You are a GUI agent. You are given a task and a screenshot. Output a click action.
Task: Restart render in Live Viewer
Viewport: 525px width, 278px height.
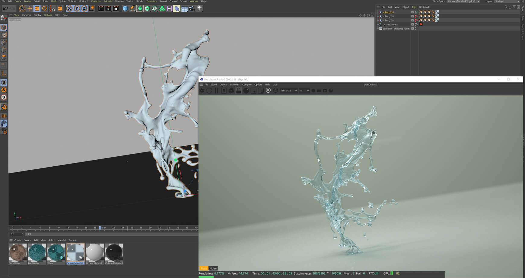pos(209,91)
